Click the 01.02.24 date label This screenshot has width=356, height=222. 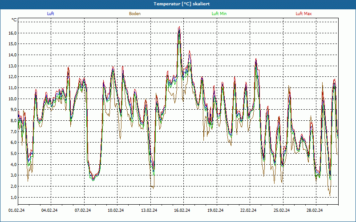tap(16, 210)
